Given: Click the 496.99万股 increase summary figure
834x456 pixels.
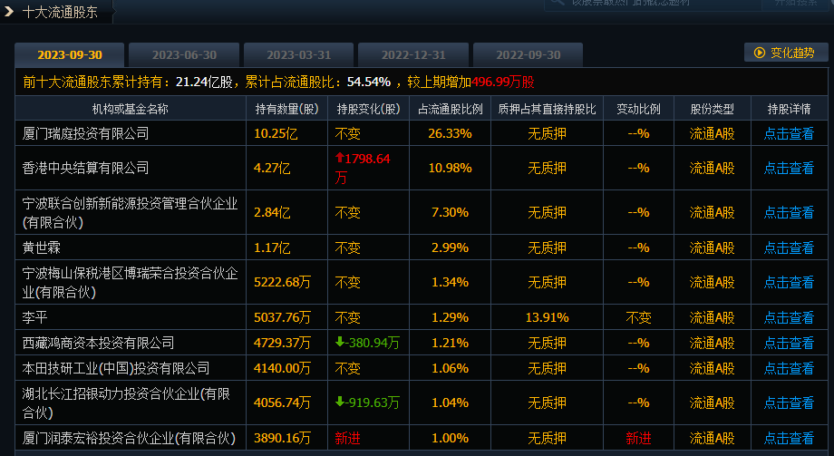Looking at the screenshot, I should point(502,82).
